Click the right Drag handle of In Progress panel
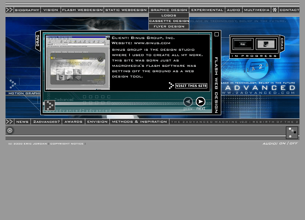Image resolution: width=305 pixels, height=220 pixels. pos(282,44)
